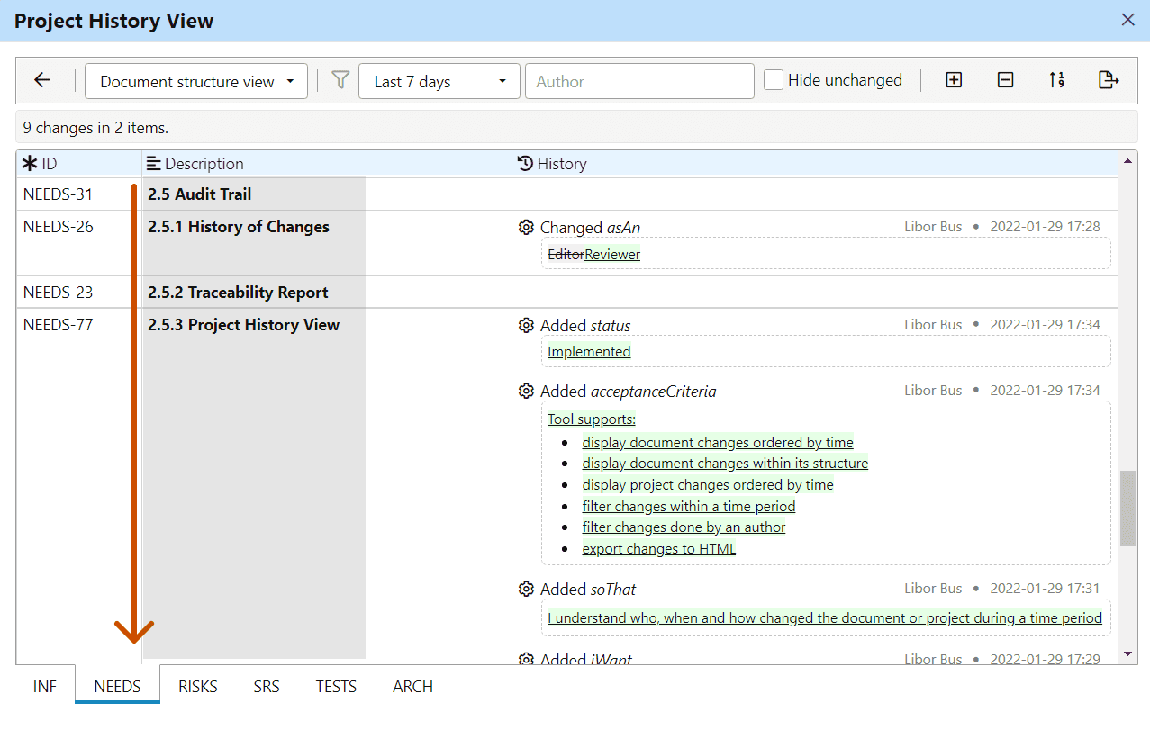The width and height of the screenshot is (1150, 730).
Task: Enable the Hide unchanged checkbox
Action: click(774, 80)
